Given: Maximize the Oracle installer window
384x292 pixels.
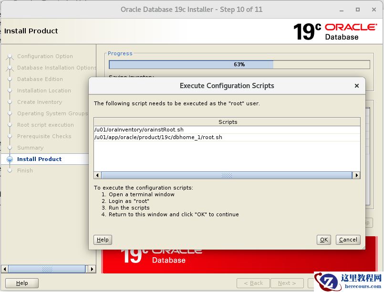Looking at the screenshot, I should [x=358, y=10].
